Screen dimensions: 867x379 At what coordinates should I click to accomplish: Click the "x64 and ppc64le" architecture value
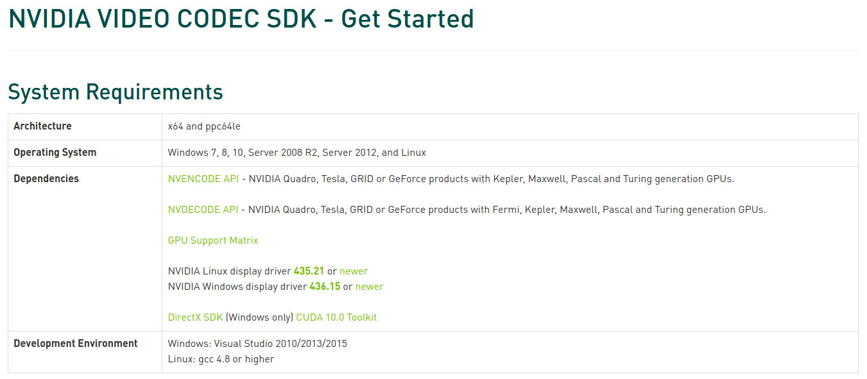click(x=204, y=126)
